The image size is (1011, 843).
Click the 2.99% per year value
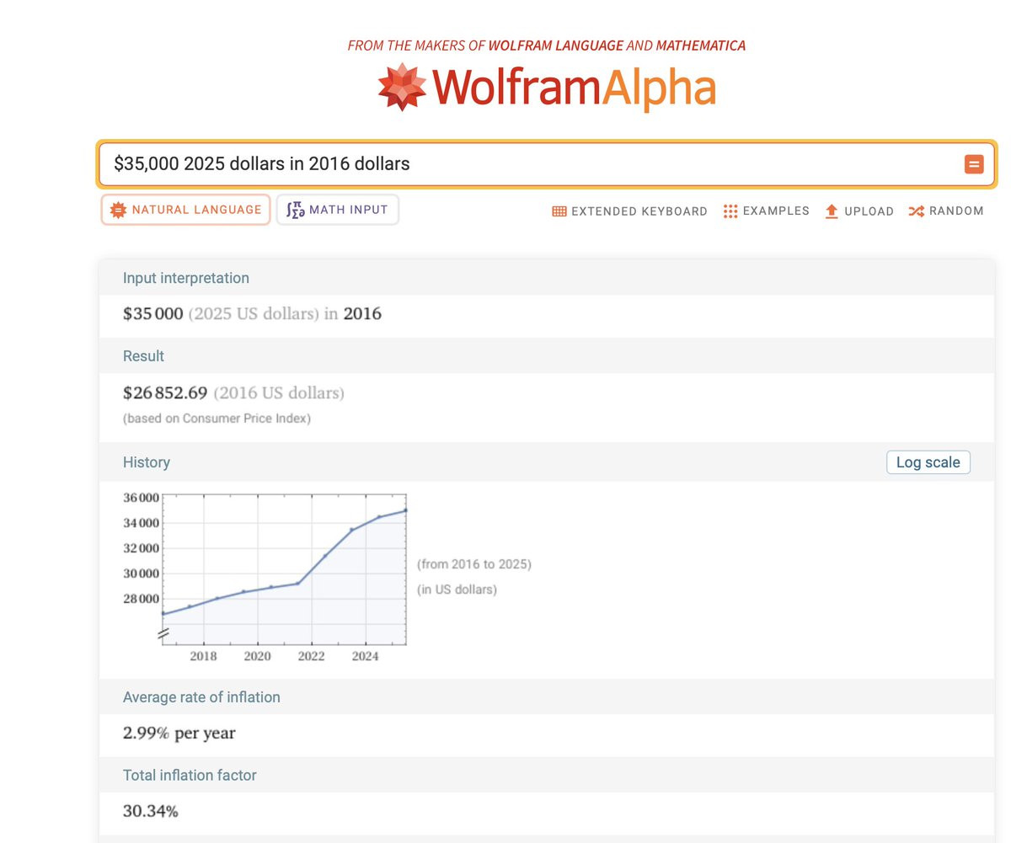179,734
